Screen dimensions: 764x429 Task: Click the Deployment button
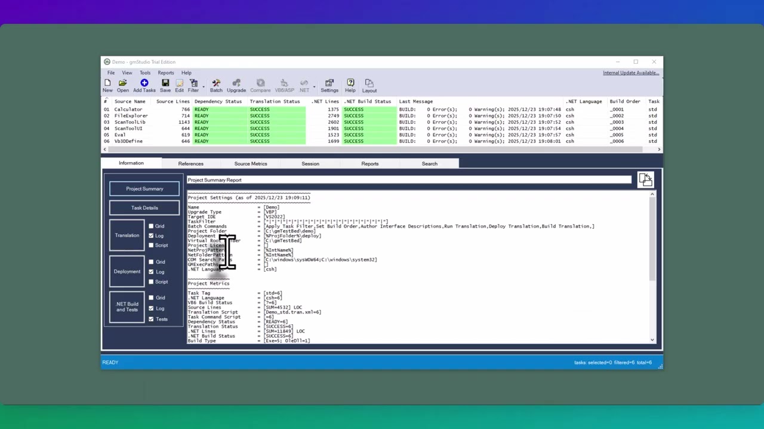(127, 272)
